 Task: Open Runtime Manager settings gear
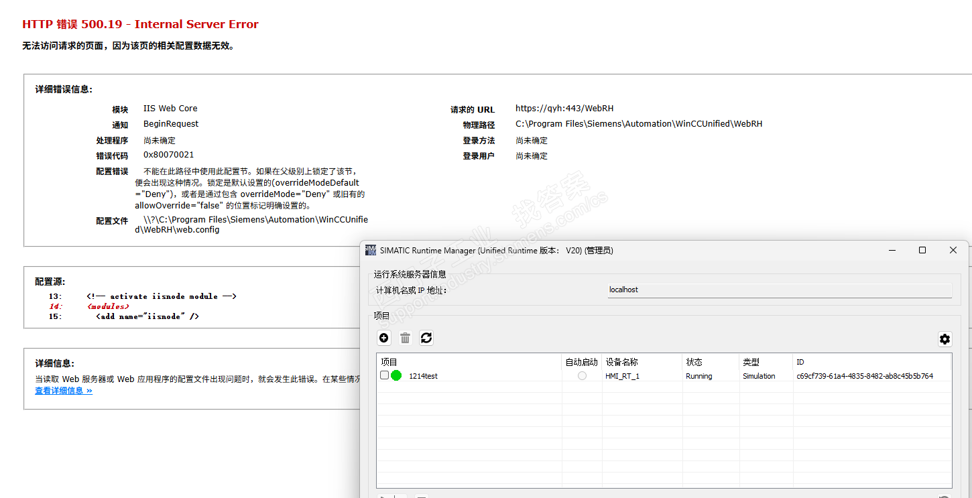[945, 339]
